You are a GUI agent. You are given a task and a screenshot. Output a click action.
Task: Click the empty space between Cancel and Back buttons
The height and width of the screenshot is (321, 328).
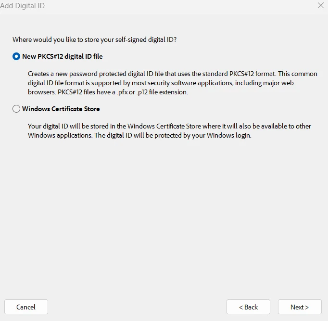coord(137,307)
